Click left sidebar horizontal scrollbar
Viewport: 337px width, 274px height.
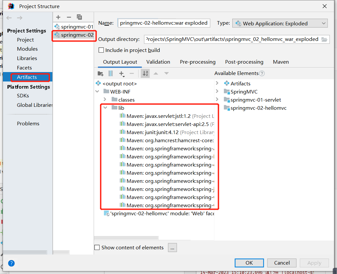(x=25, y=252)
